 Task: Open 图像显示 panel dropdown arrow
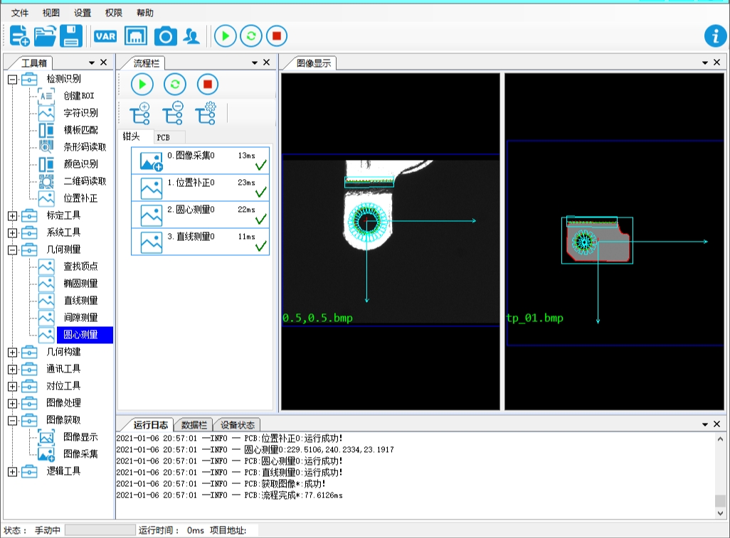(x=705, y=63)
